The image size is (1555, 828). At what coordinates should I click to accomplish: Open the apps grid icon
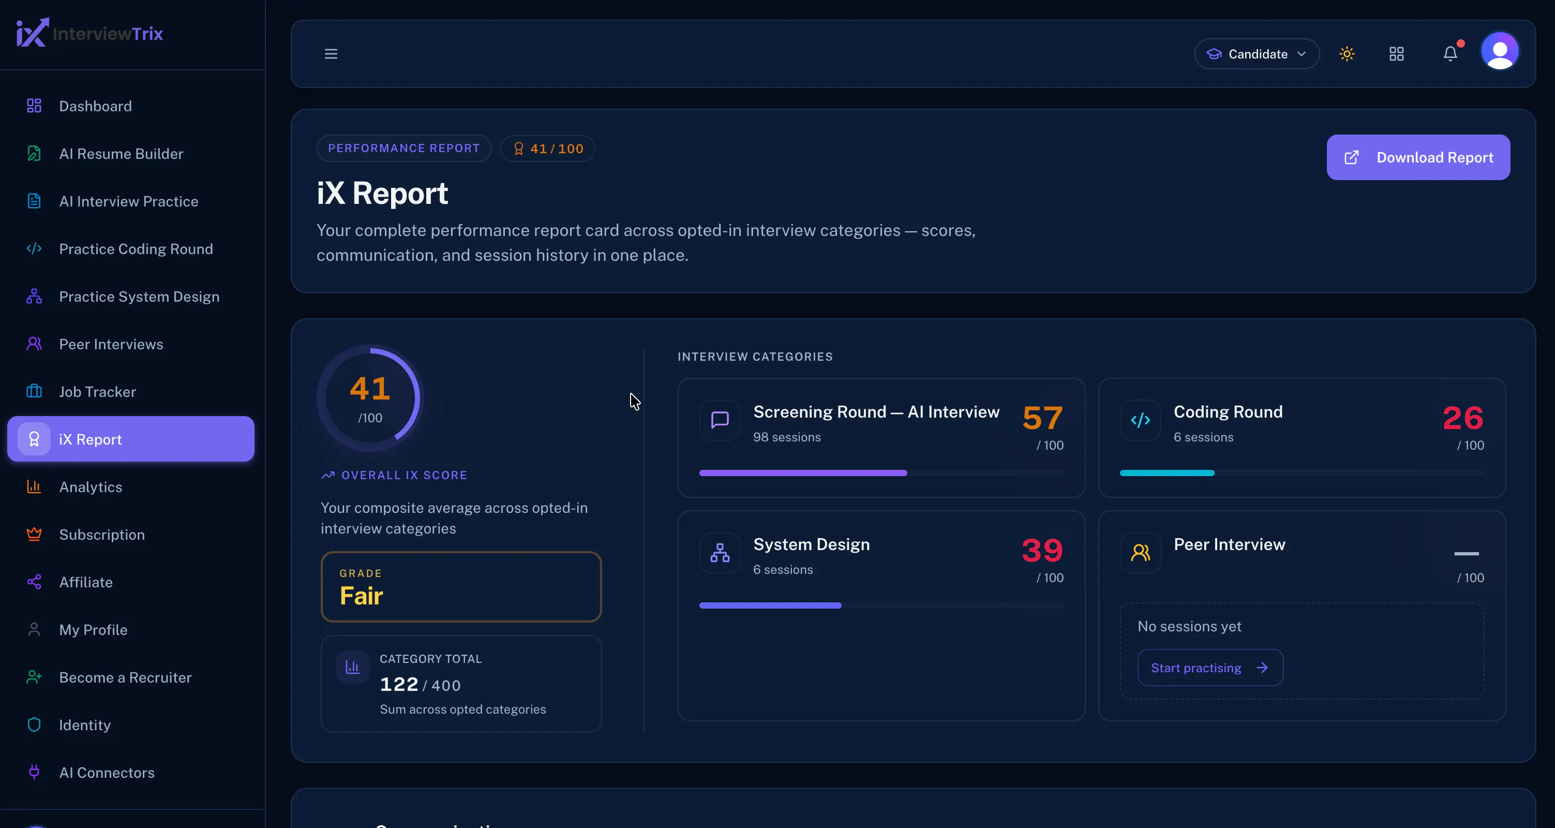[1396, 54]
